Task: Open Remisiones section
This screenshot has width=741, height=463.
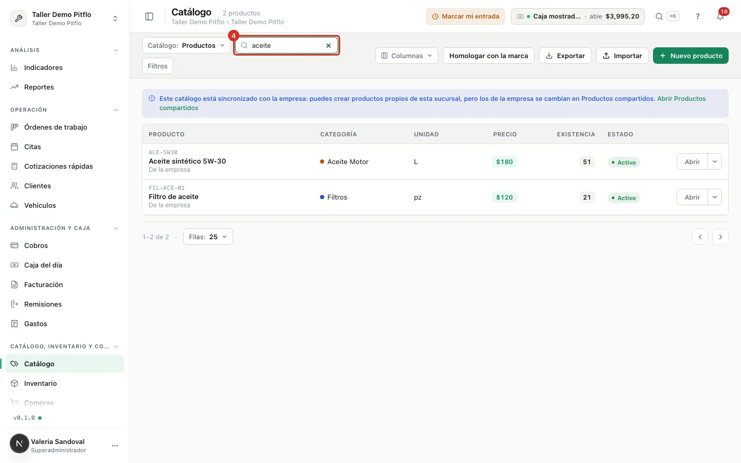Action: [64, 304]
